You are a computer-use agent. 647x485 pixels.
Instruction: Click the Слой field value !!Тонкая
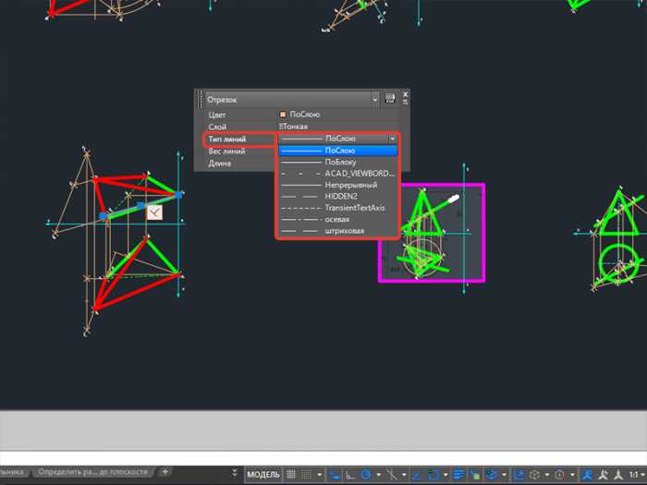294,126
